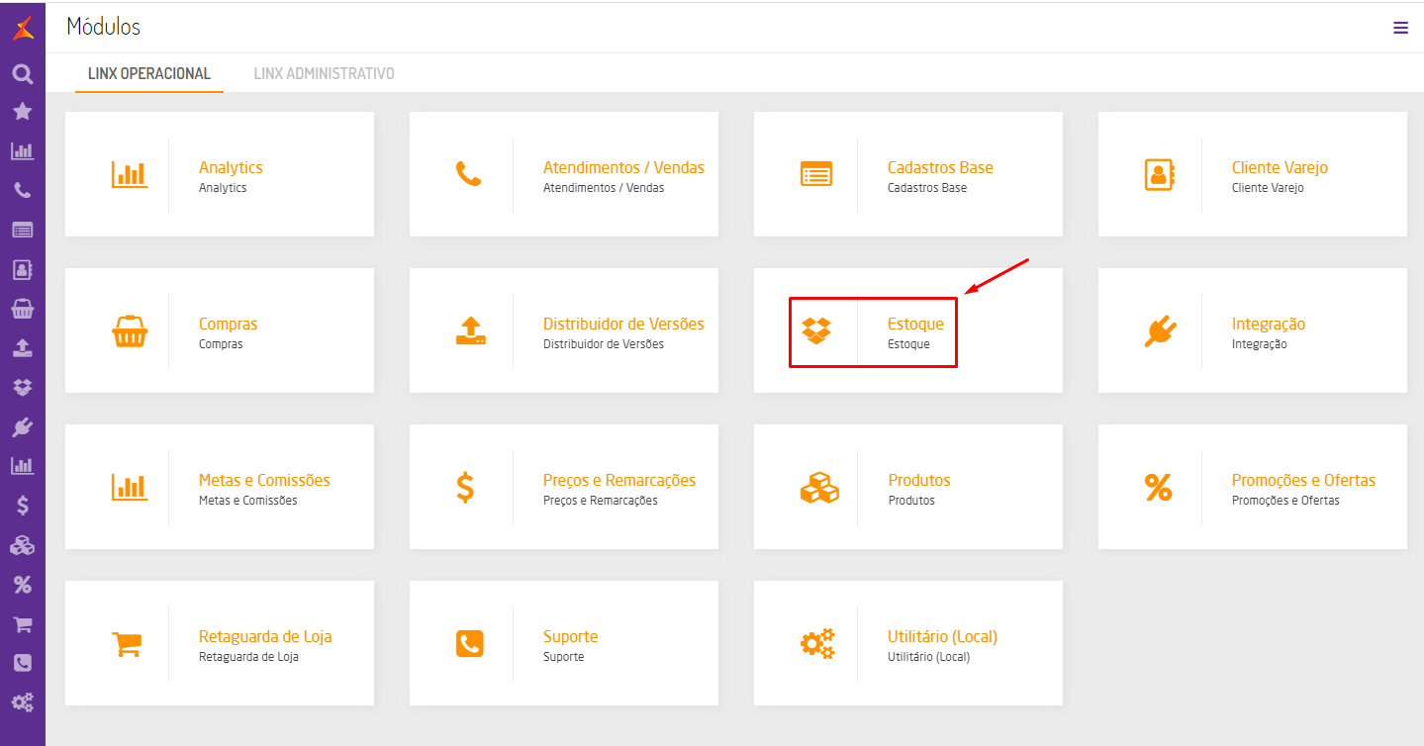Image resolution: width=1424 pixels, height=746 pixels.
Task: Click the sidebar percent icon
Action: pyautogui.click(x=23, y=585)
